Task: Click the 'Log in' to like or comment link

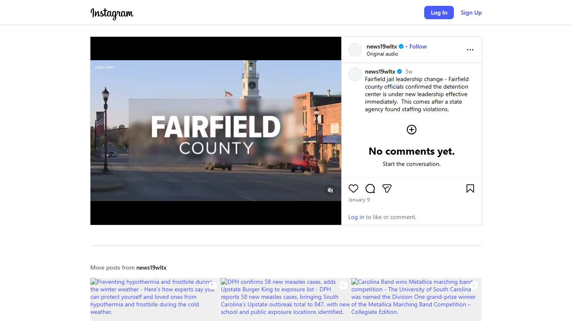Action: (356, 217)
